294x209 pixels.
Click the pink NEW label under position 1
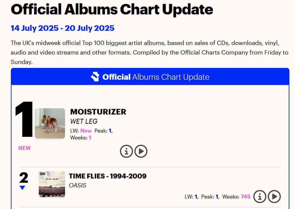tap(24, 148)
